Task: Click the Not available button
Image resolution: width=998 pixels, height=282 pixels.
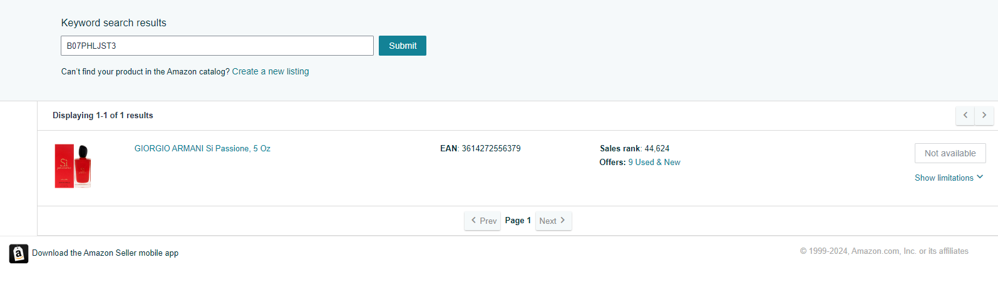Action: (950, 153)
